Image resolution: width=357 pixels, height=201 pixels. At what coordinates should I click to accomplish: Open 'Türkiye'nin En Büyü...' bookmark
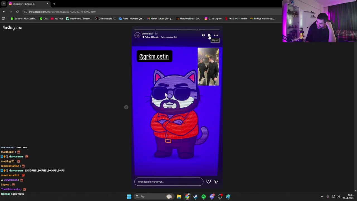coord(262,19)
